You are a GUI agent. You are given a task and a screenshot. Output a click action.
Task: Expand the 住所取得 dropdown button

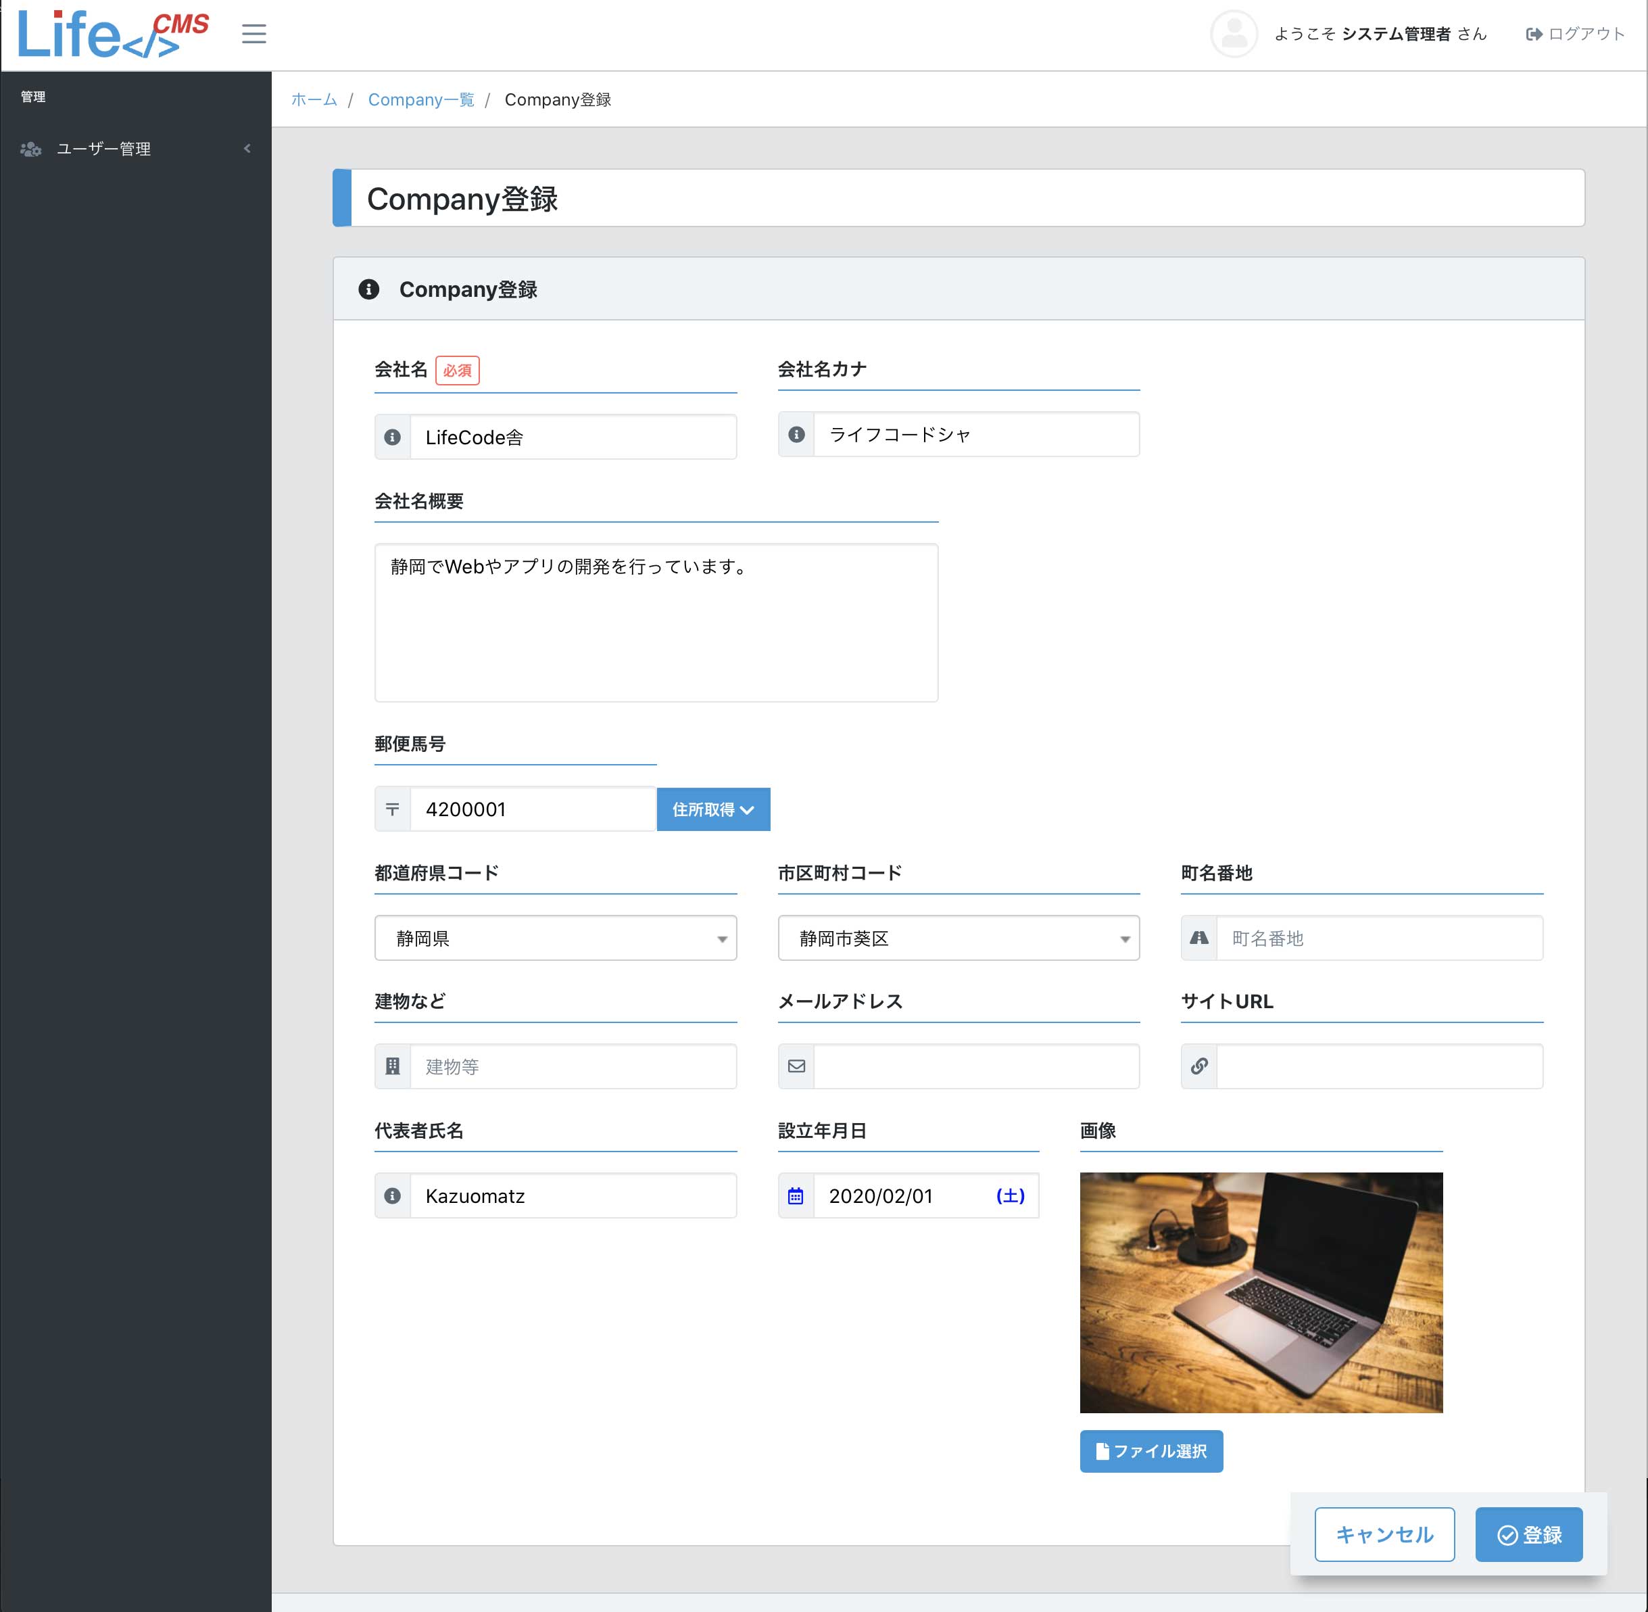(x=712, y=809)
